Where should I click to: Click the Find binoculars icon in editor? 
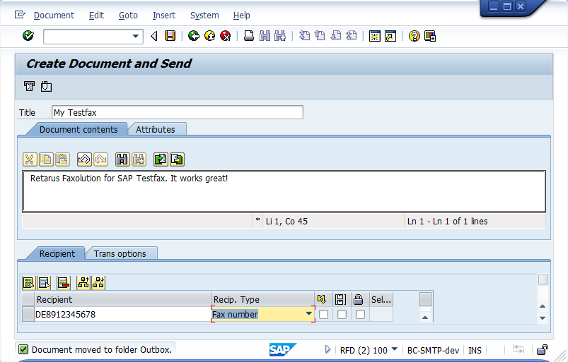(x=122, y=159)
